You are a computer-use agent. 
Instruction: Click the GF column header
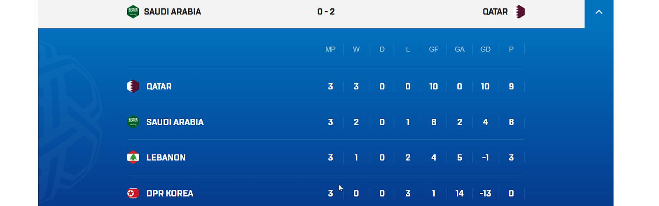point(434,49)
